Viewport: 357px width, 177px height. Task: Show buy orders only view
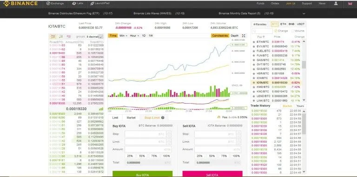(x=60, y=36)
